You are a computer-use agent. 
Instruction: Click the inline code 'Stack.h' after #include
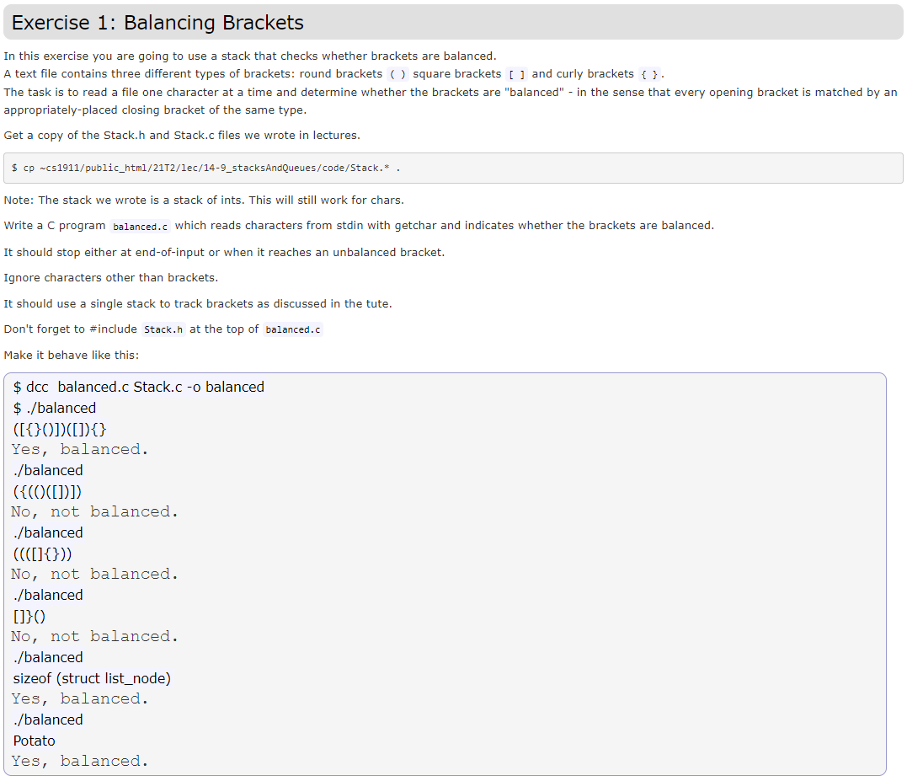click(163, 329)
